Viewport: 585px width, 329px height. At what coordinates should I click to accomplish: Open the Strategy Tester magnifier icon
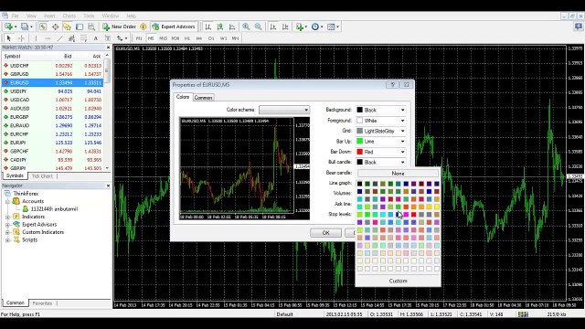(x=91, y=27)
